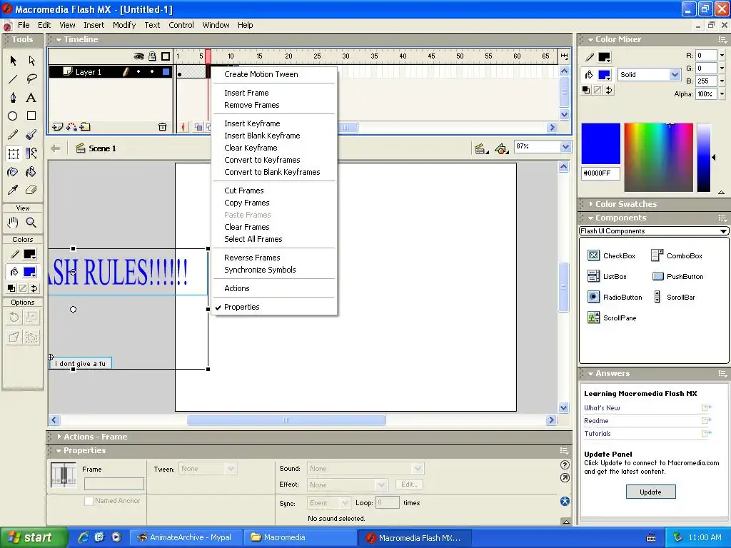
Task: Select the Zoom tool
Action: [x=31, y=223]
